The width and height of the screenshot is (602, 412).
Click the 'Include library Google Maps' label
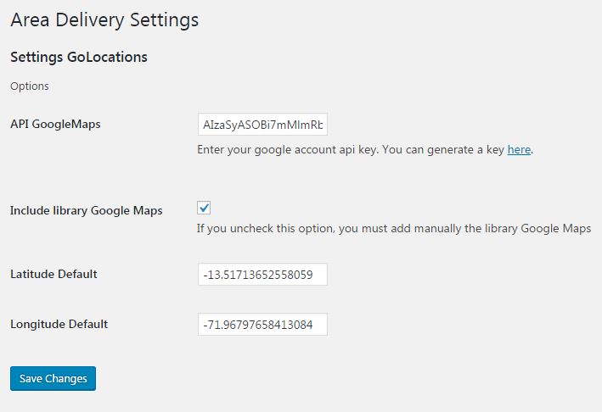click(87, 210)
